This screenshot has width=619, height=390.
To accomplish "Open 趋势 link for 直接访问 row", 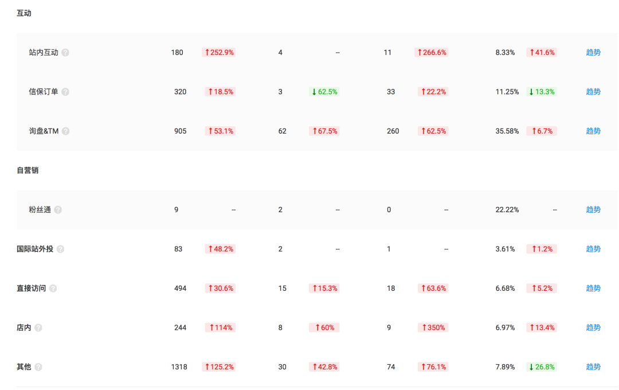I will [593, 288].
